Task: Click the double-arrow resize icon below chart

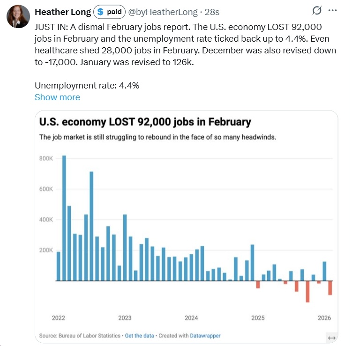Action: (331, 338)
